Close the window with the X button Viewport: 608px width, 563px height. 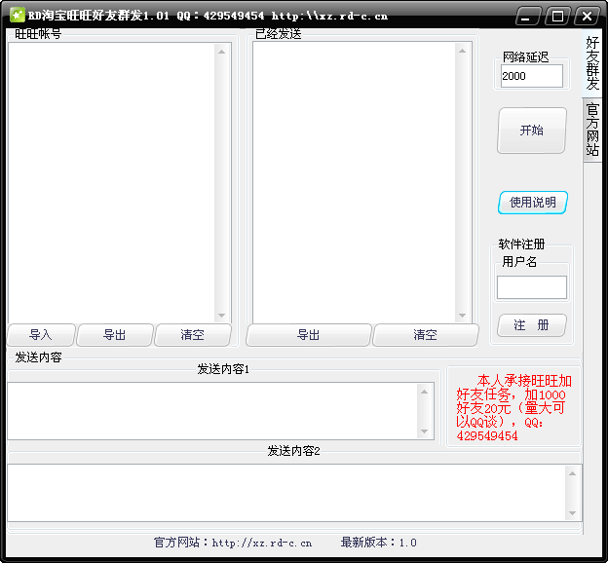pos(588,16)
